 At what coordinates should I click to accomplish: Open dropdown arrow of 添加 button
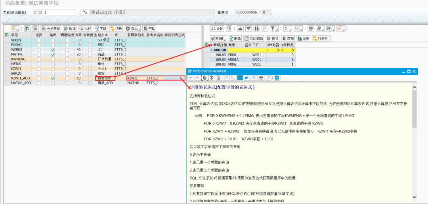tap(139, 29)
